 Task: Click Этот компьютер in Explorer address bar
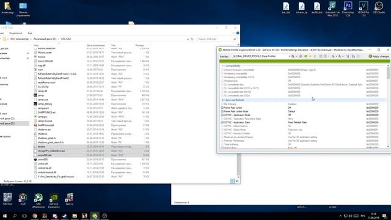pos(20,39)
